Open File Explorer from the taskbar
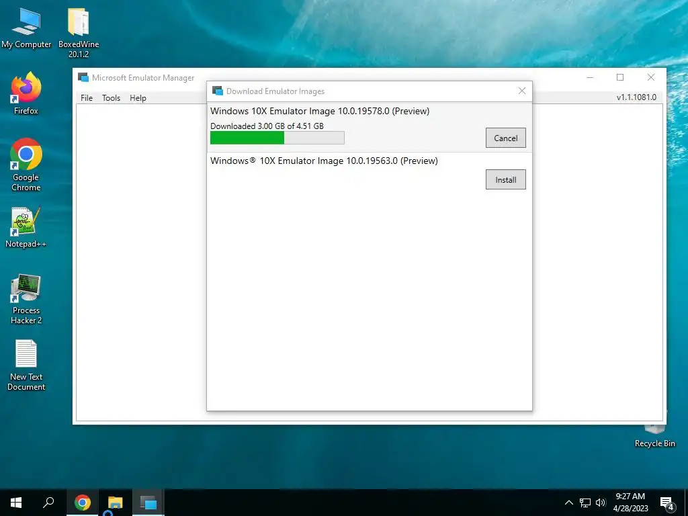This screenshot has height=516, width=688. point(115,503)
